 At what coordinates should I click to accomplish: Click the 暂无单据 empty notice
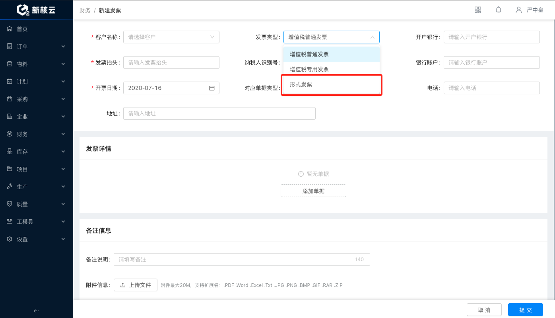(313, 174)
